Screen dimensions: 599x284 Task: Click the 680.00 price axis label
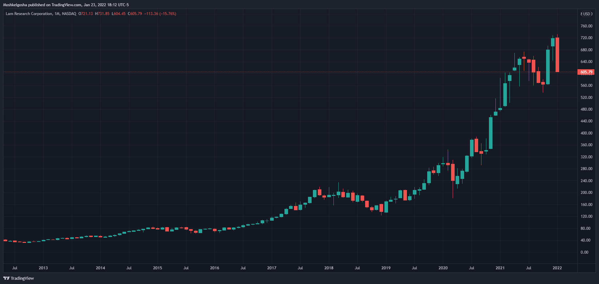click(x=586, y=50)
